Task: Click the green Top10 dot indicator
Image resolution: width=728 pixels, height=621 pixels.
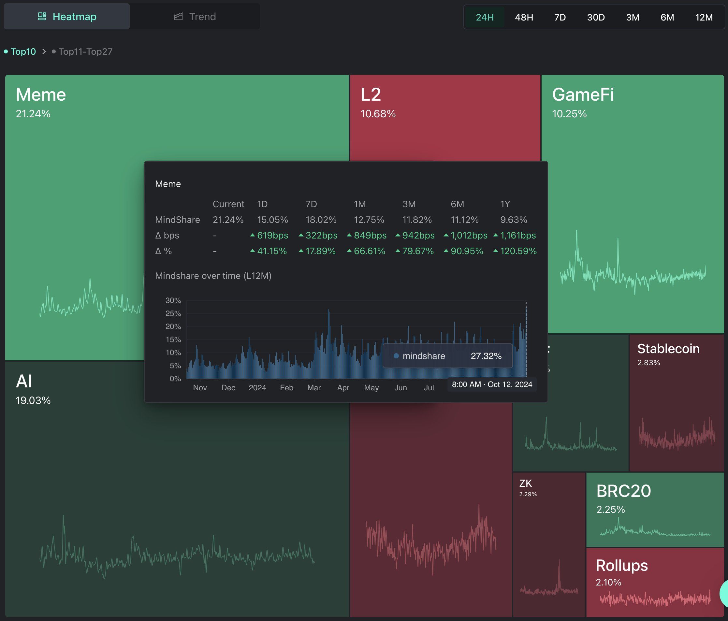Action: [6, 51]
